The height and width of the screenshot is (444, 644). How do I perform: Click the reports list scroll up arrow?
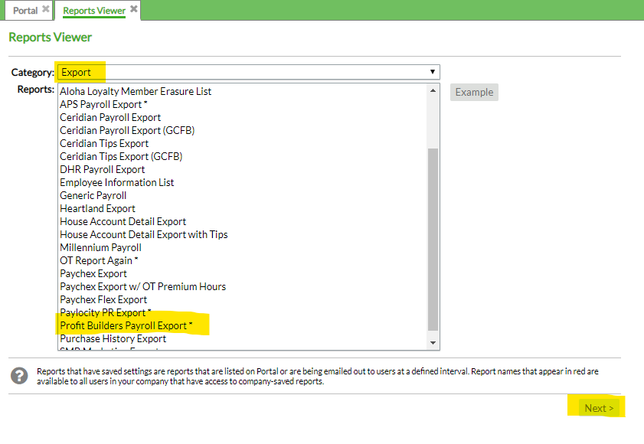433,90
